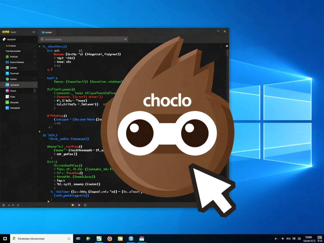Click the pink color dot in the status bar
This screenshot has width=324, height=243.
[79, 205]
